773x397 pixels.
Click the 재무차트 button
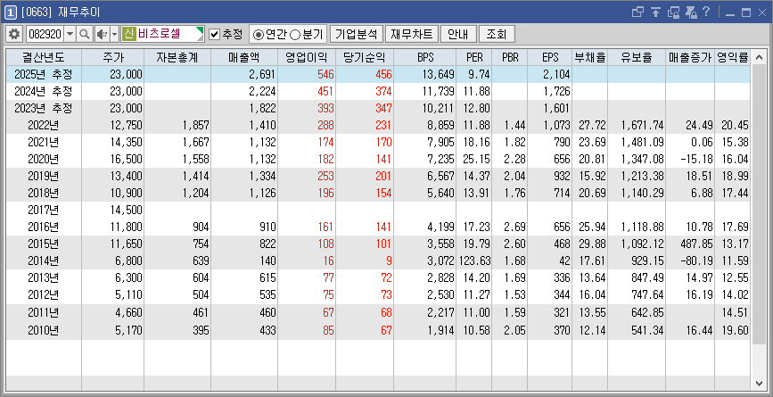pos(411,34)
